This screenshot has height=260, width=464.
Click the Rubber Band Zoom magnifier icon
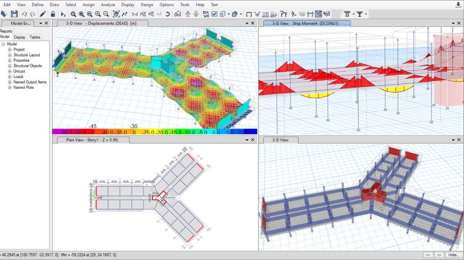pyautogui.click(x=73, y=14)
